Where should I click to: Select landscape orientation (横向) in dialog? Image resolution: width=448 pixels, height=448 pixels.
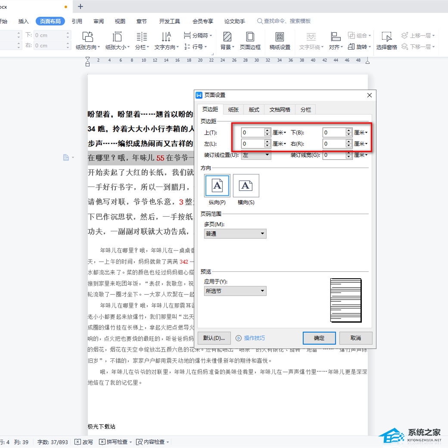point(246,186)
